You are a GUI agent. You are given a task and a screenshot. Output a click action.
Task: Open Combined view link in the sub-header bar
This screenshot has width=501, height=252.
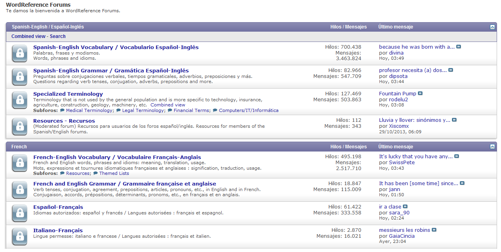[28, 36]
